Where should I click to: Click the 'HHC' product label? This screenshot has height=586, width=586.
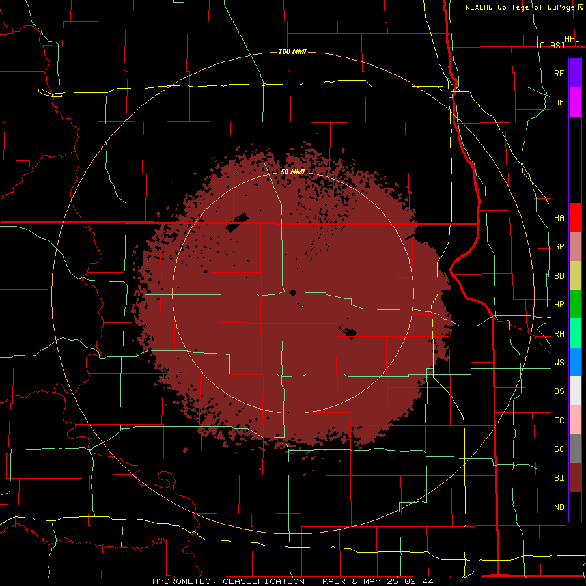click(572, 39)
